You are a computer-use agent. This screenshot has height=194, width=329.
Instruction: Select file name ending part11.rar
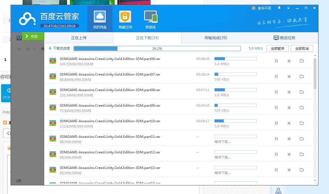point(110,136)
